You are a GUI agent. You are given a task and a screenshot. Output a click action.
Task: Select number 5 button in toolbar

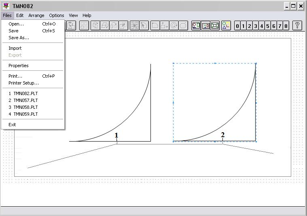pyautogui.click(x=268, y=26)
